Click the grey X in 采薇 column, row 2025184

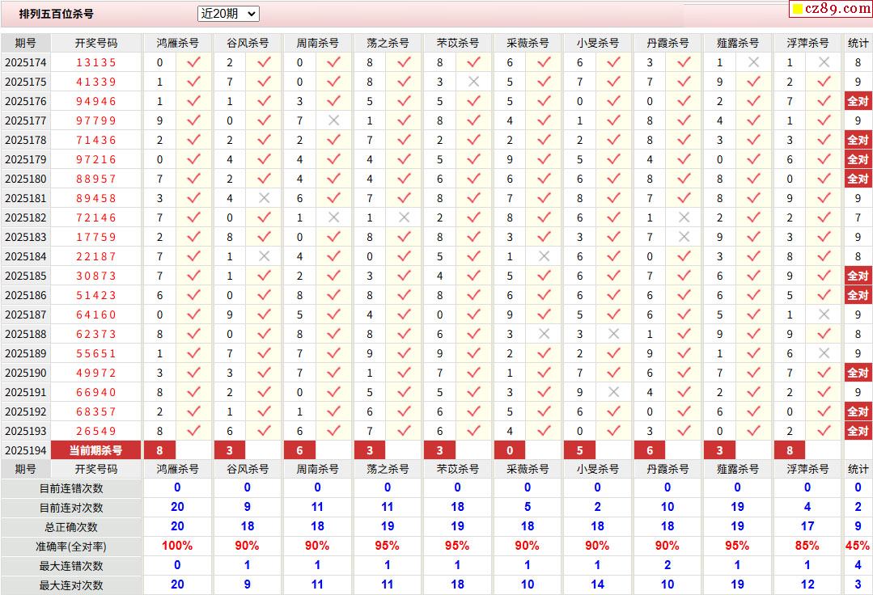(x=544, y=256)
